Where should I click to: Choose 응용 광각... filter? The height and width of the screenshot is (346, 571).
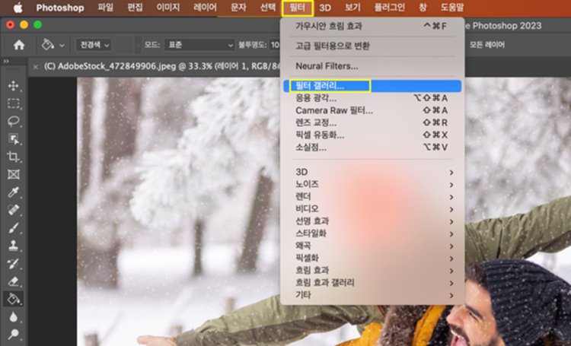(372, 98)
